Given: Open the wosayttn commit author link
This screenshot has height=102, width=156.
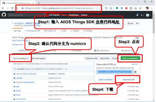Looking at the screenshot, I should tap(20, 69).
